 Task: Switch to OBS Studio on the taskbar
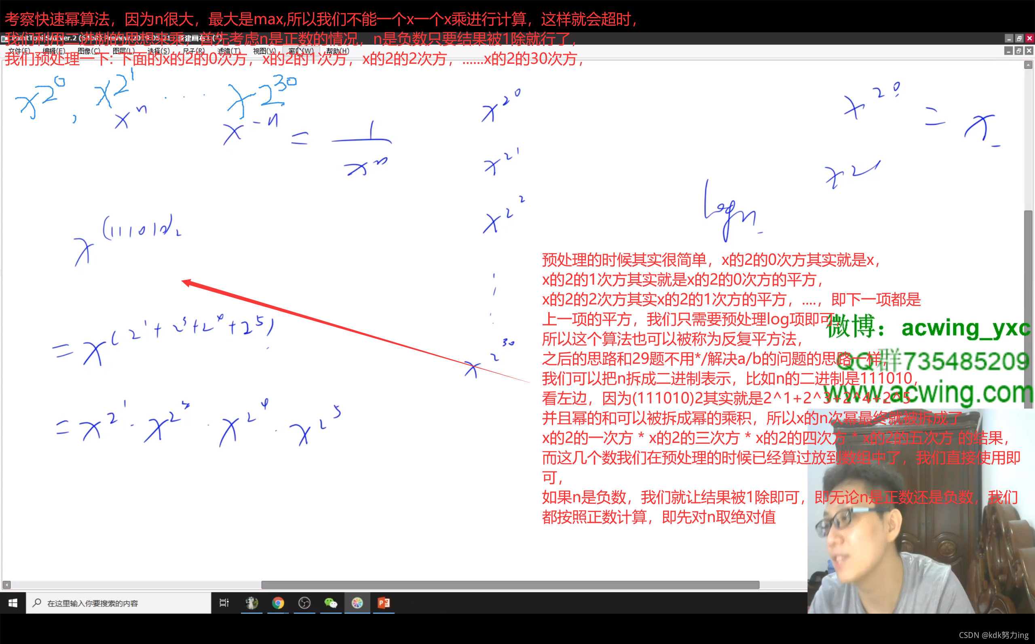304,603
